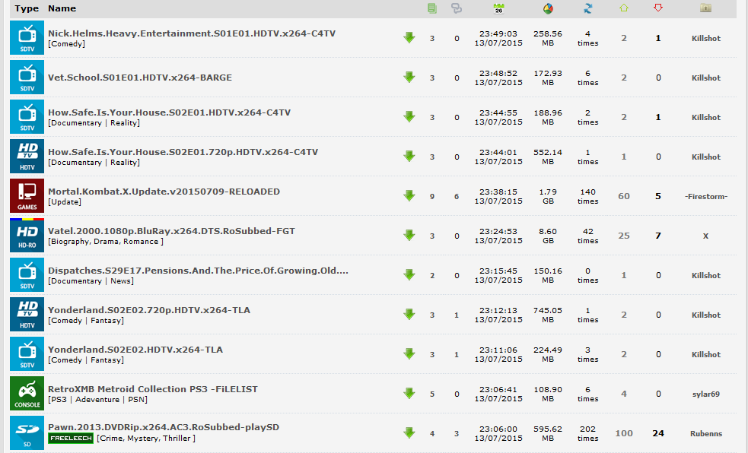Click seeders count 25 for Vatel.2000
This screenshot has width=748, height=453.
click(624, 236)
